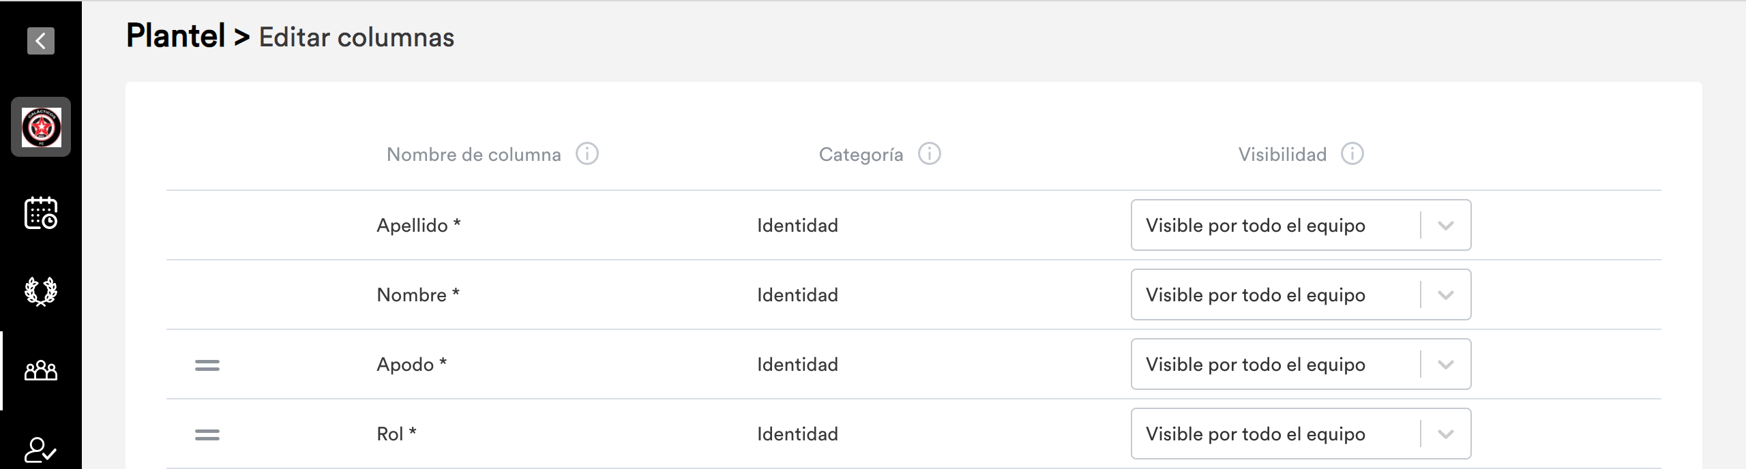
Task: Open the team logo icon in sidebar
Action: click(41, 127)
